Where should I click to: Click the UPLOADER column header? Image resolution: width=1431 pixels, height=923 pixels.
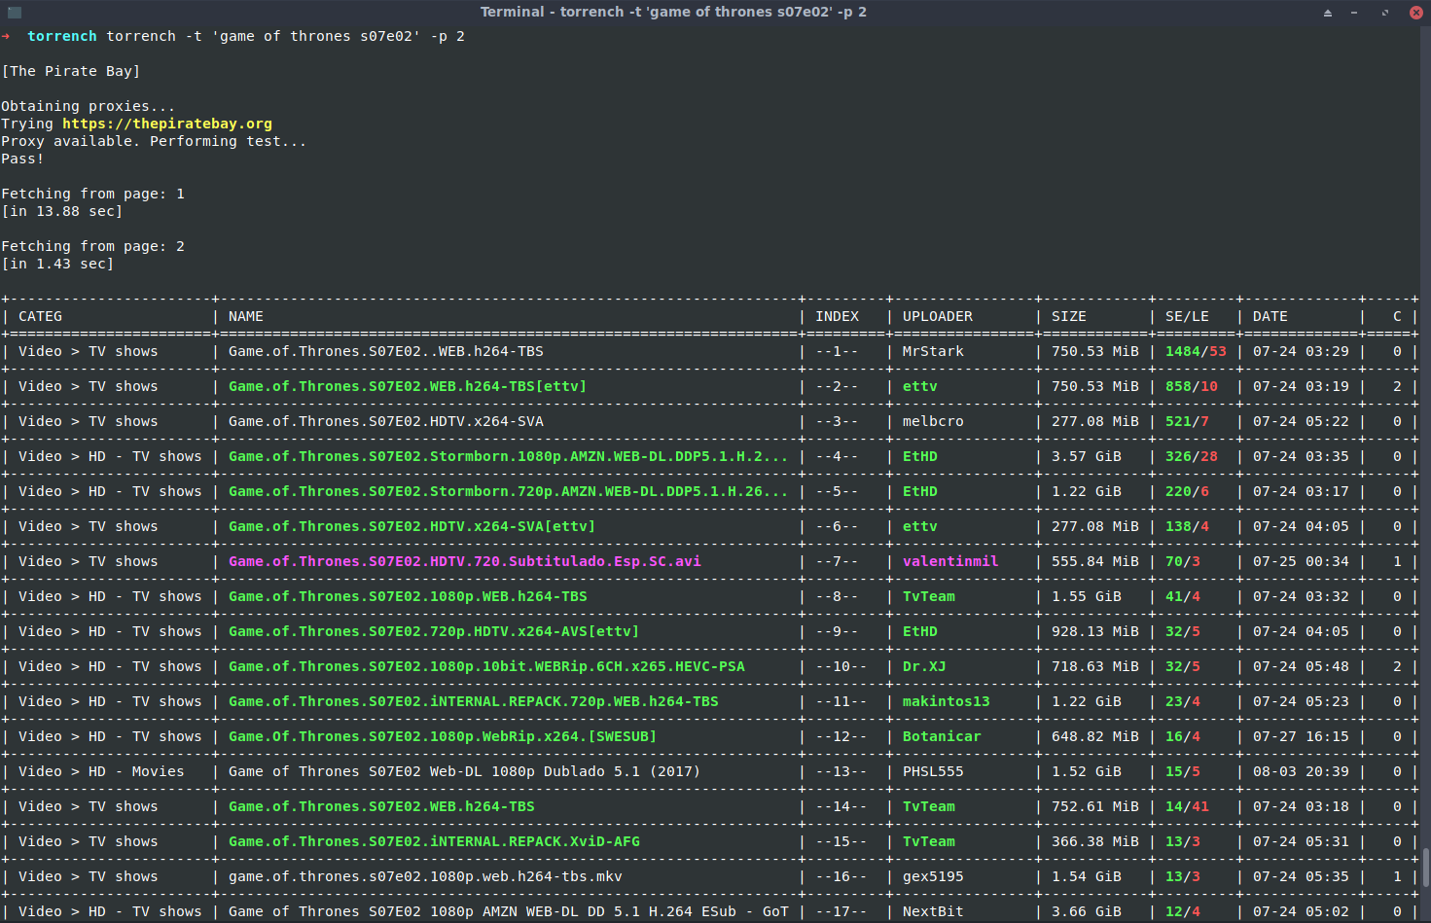click(x=938, y=316)
